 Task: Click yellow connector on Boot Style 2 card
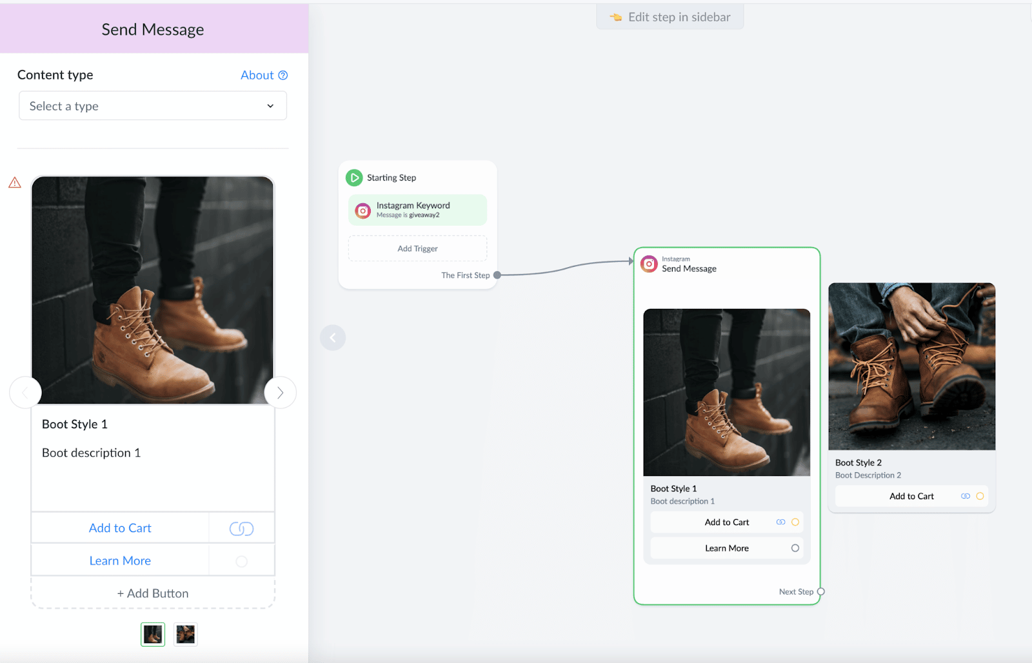point(980,496)
